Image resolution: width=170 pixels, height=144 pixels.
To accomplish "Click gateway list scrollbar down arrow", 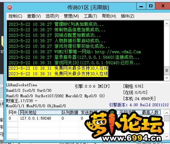I will tap(167, 136).
